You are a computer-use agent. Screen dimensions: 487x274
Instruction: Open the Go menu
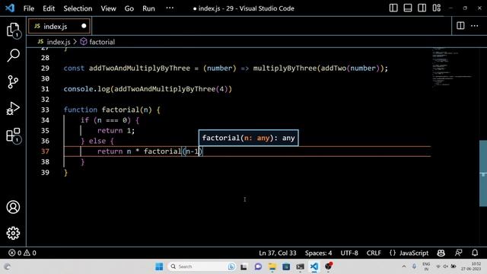129,8
